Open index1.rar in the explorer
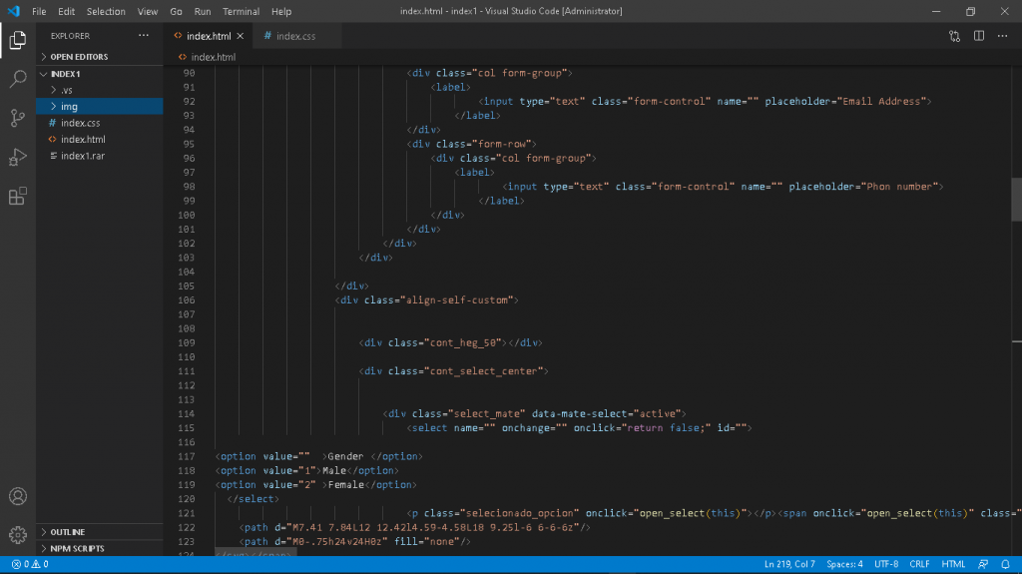 83,156
